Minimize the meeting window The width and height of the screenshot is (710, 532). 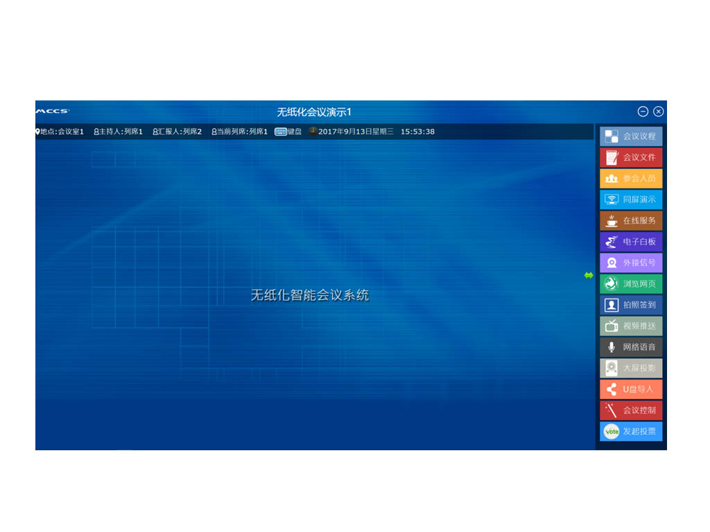click(643, 112)
